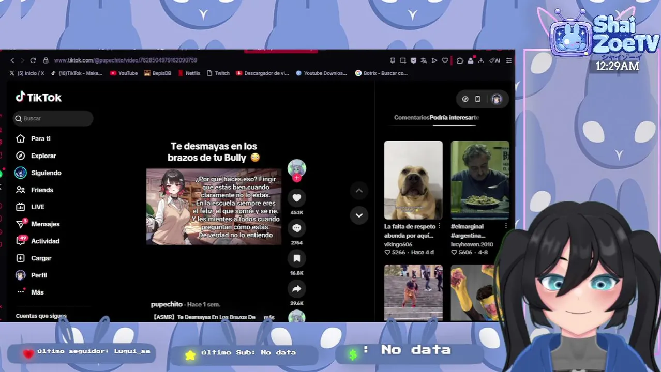This screenshot has width=661, height=372.
Task: Open the browser easy-setup menu icon
Action: 509,60
